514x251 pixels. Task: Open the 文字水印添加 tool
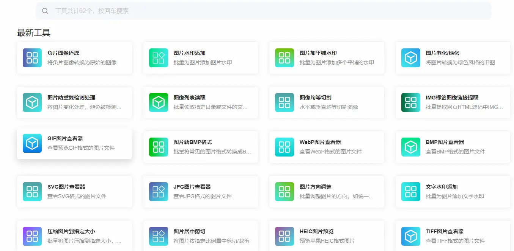coord(452,192)
